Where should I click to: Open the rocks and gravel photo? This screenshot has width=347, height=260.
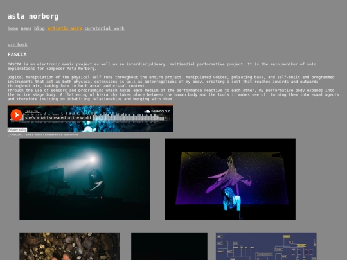(69, 247)
